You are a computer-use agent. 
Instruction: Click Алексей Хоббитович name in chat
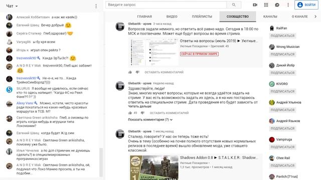point(33,17)
